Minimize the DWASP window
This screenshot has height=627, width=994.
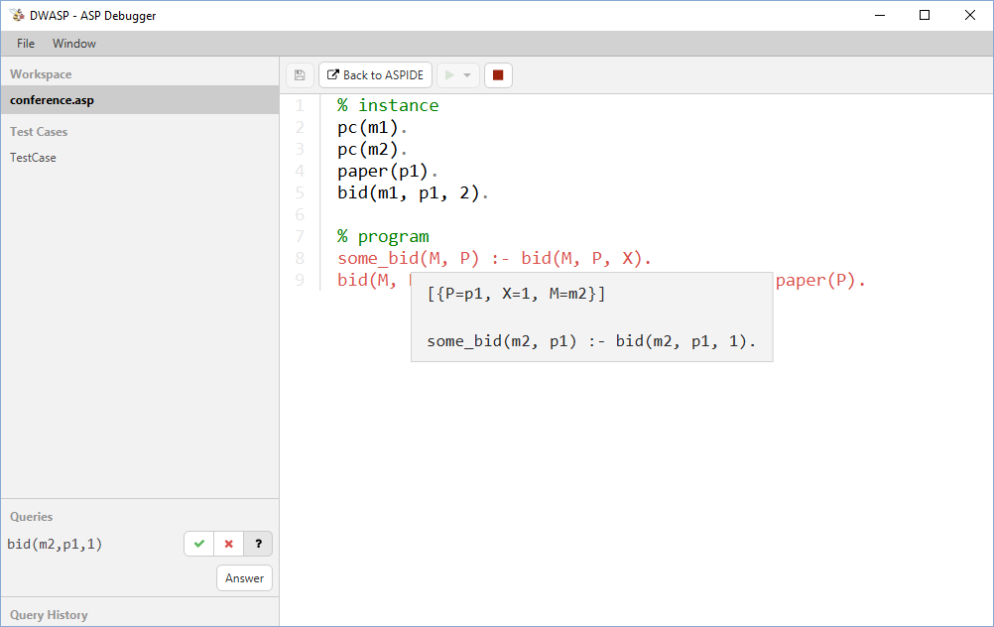[880, 15]
